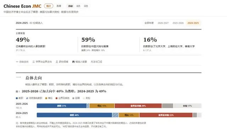Jump to section 二 学界与业界去向

coord(42,62)
